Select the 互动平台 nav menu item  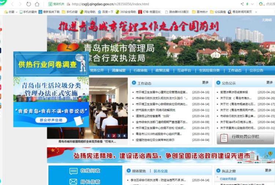[184, 70]
